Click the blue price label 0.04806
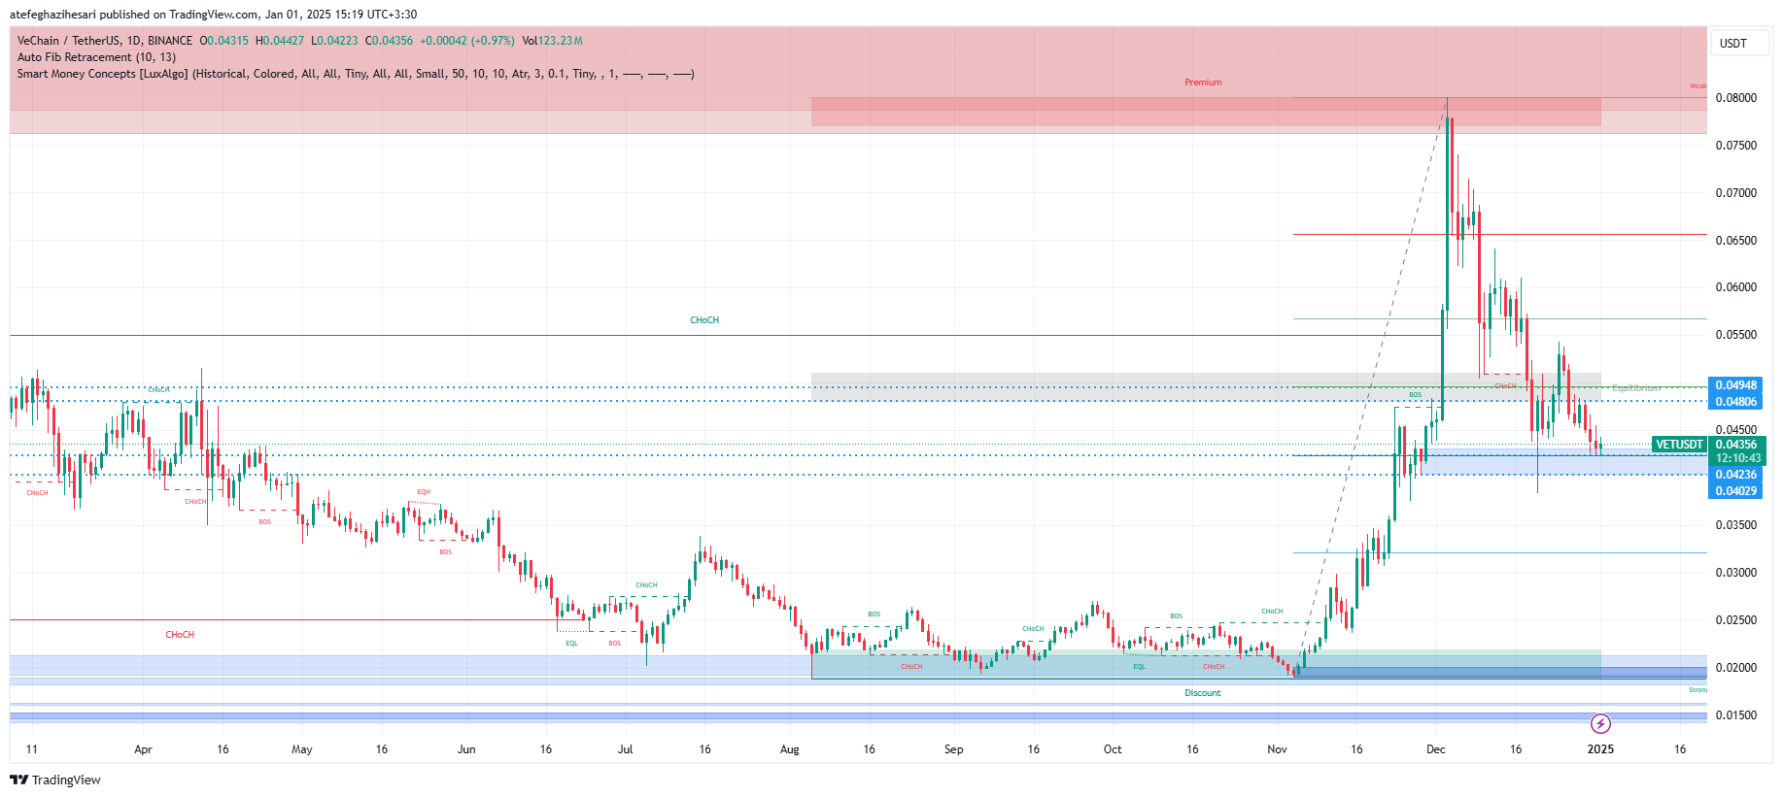 (x=1736, y=401)
